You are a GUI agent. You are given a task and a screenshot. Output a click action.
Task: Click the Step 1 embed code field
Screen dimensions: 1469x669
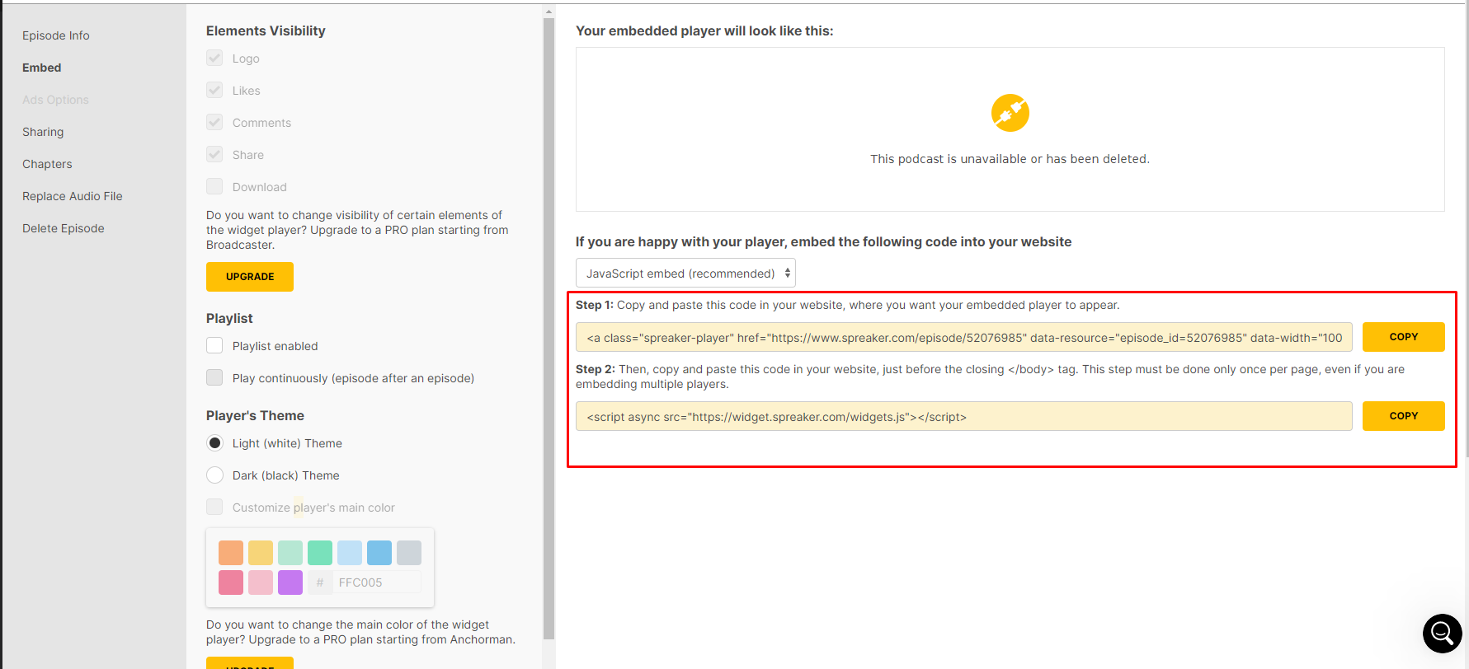[x=963, y=338]
